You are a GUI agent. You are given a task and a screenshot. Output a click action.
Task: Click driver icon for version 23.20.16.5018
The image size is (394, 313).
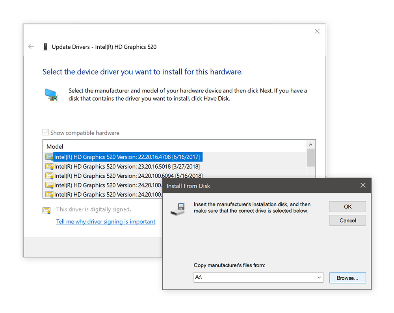click(x=50, y=167)
